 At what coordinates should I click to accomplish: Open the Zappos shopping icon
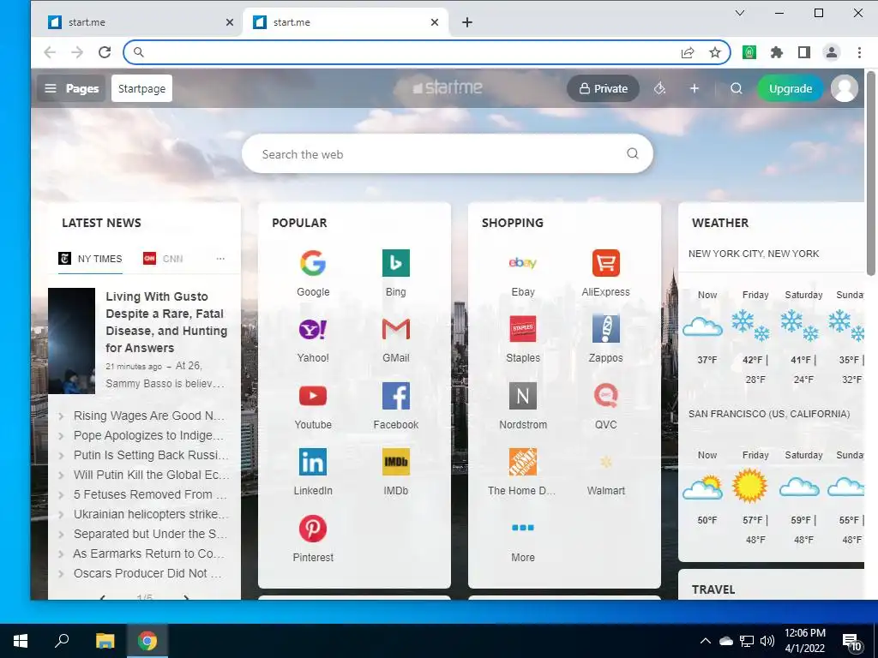(606, 330)
